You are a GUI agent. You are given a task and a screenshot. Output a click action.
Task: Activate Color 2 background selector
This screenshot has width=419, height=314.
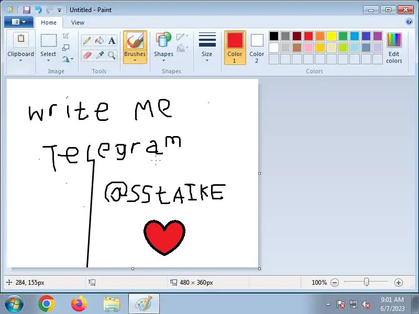coord(257,48)
